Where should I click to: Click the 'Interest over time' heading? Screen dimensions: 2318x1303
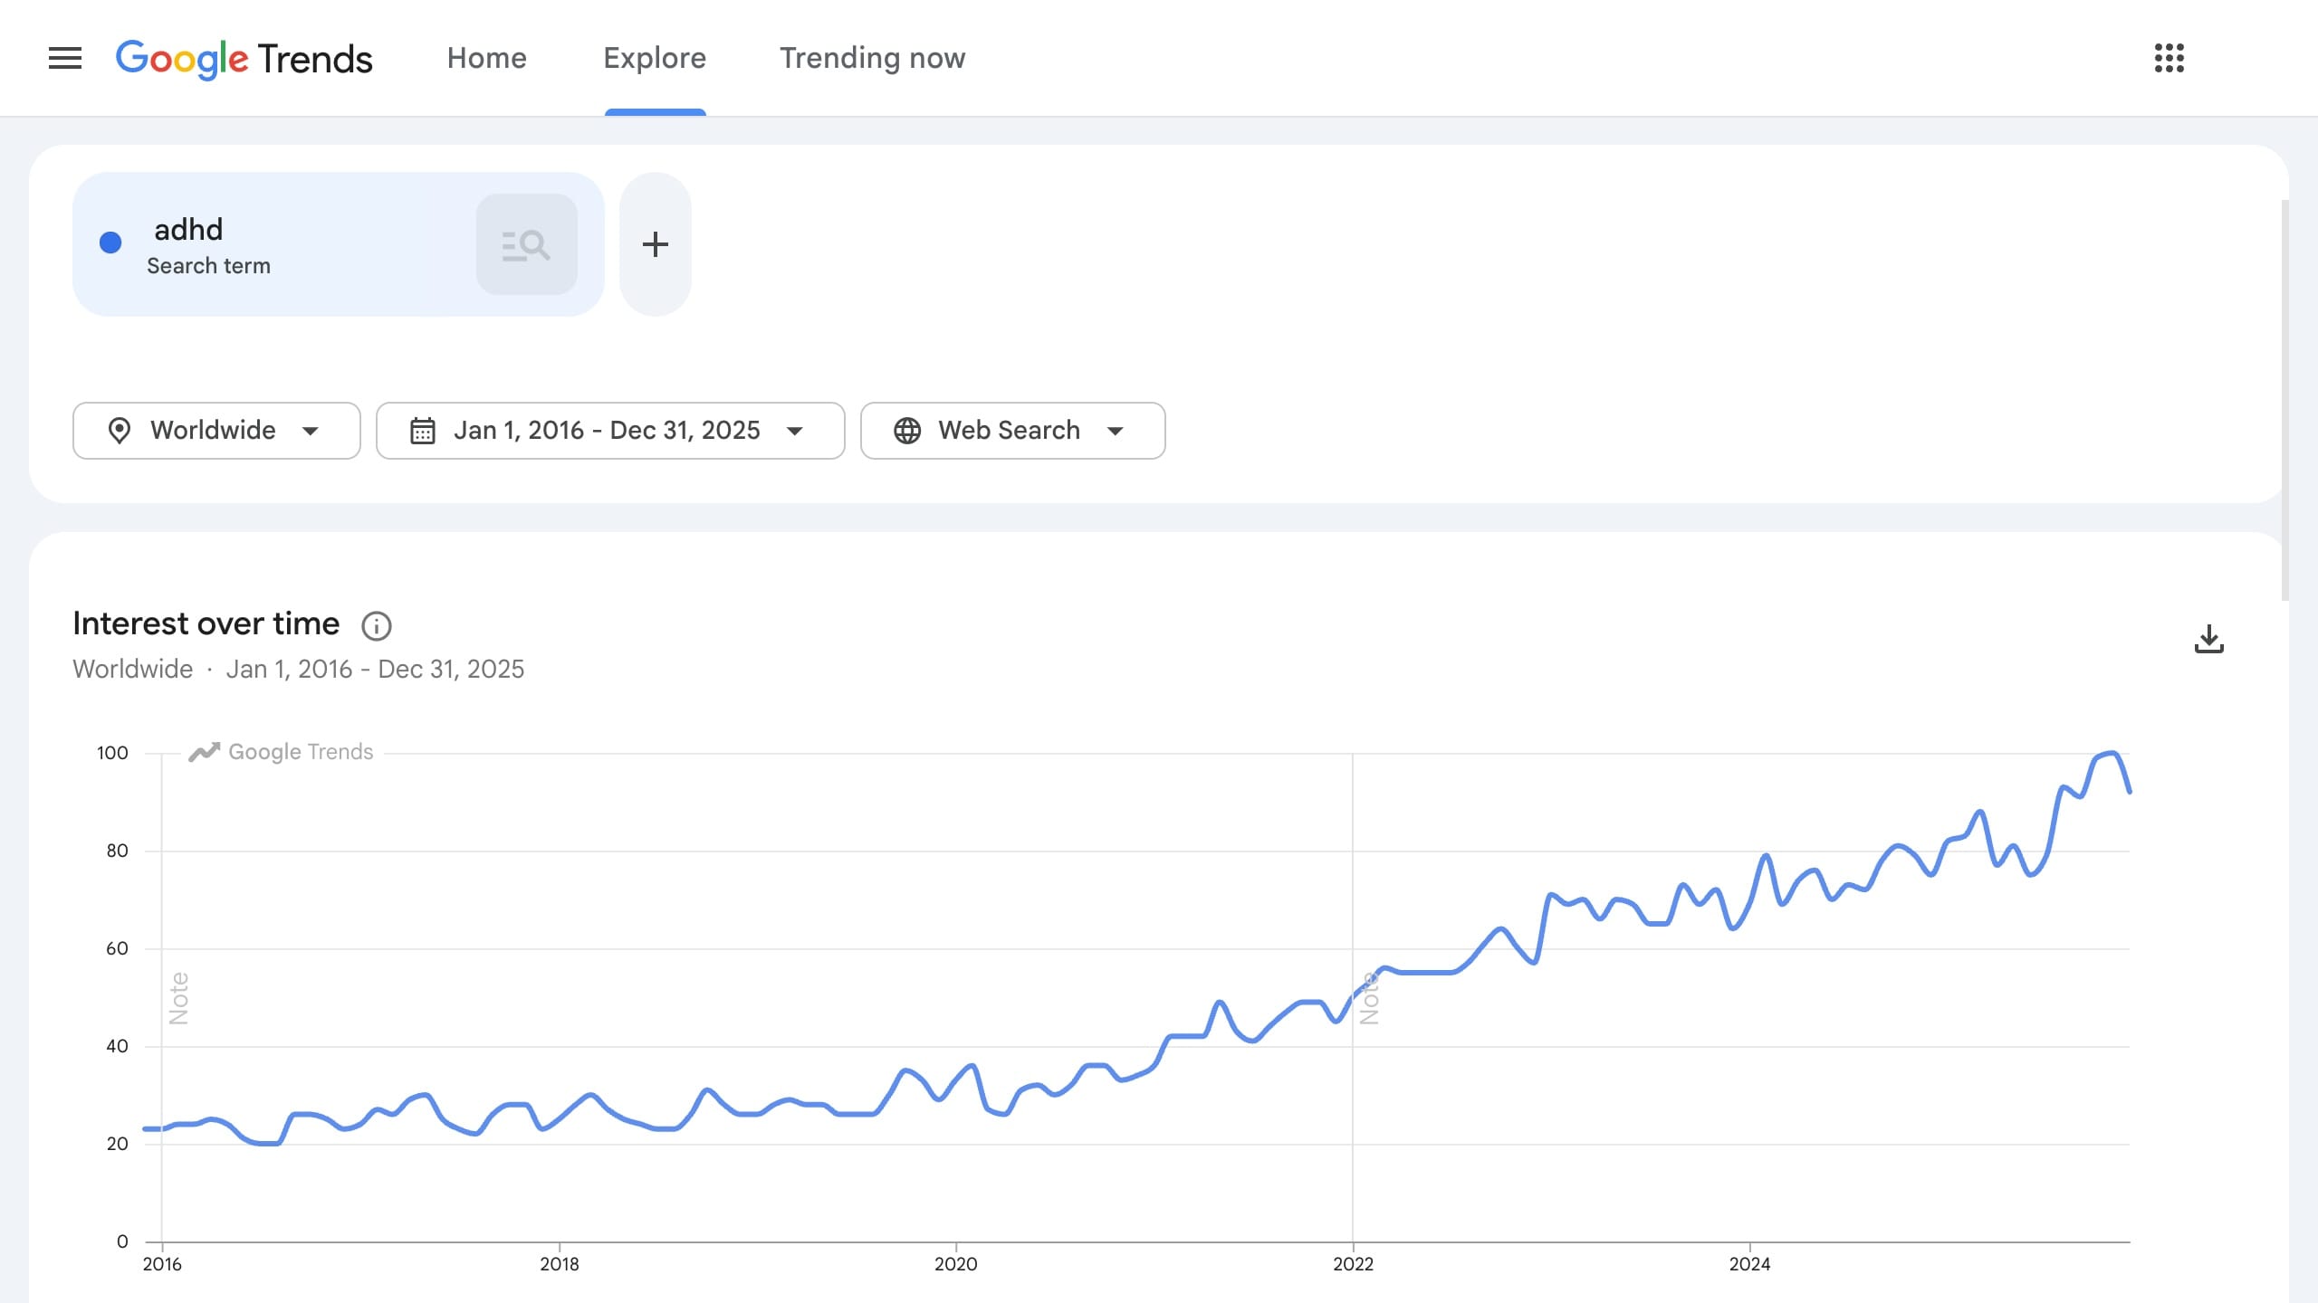click(206, 623)
